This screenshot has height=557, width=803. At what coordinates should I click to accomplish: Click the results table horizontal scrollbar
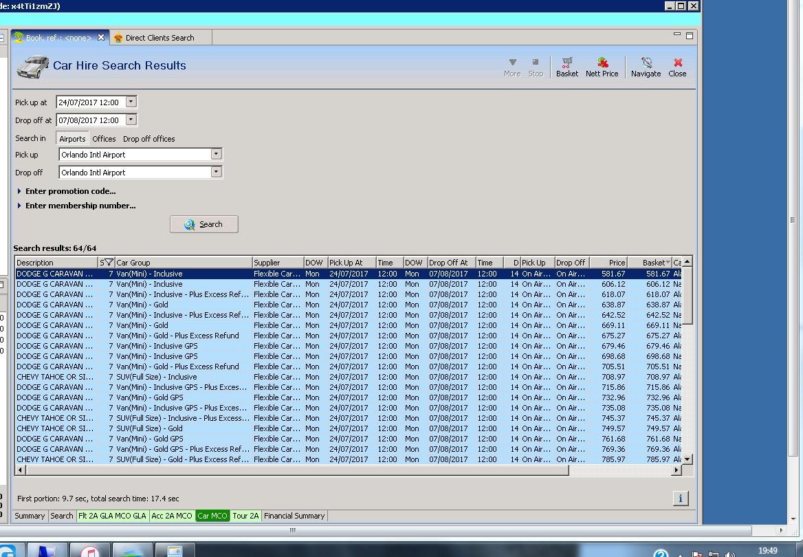point(296,470)
